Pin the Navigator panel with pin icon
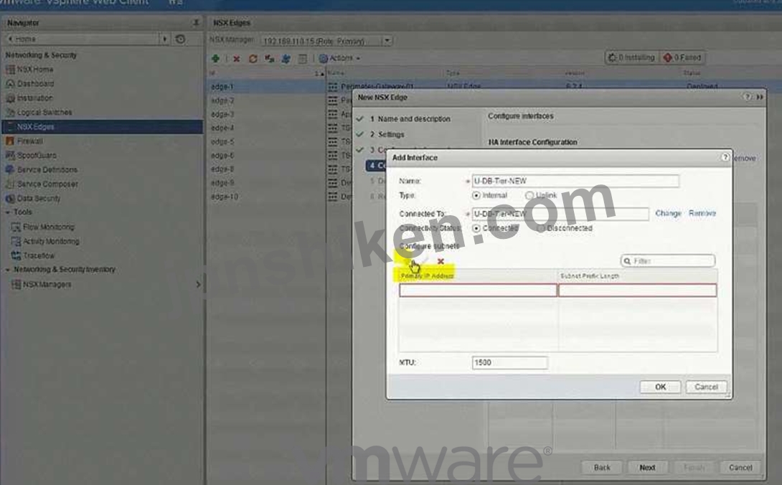 (x=195, y=22)
